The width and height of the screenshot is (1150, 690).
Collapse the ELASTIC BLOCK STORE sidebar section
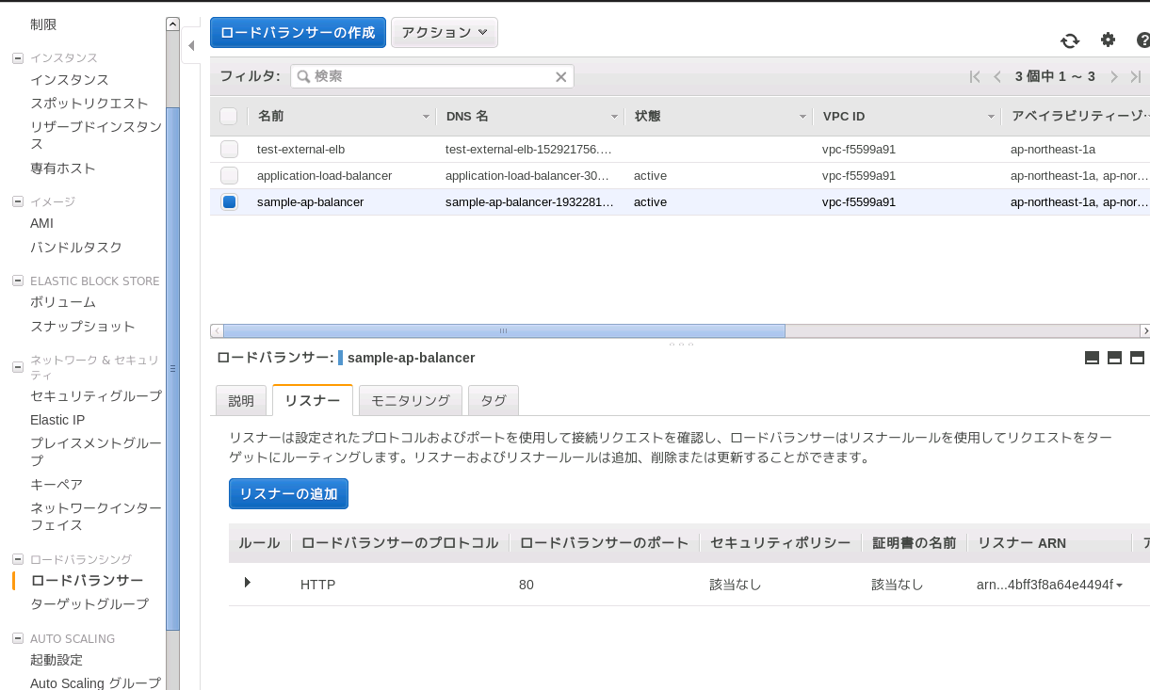17,281
